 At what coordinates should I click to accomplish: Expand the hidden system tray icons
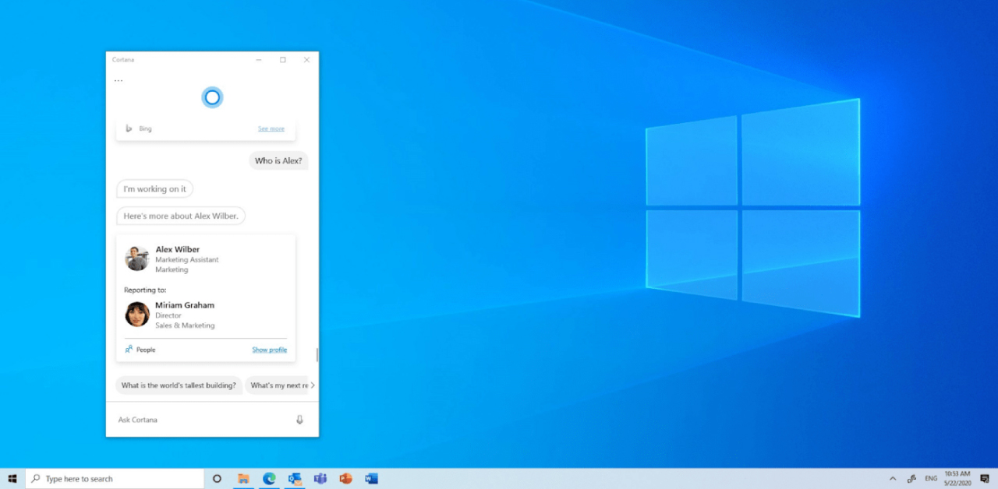click(893, 479)
